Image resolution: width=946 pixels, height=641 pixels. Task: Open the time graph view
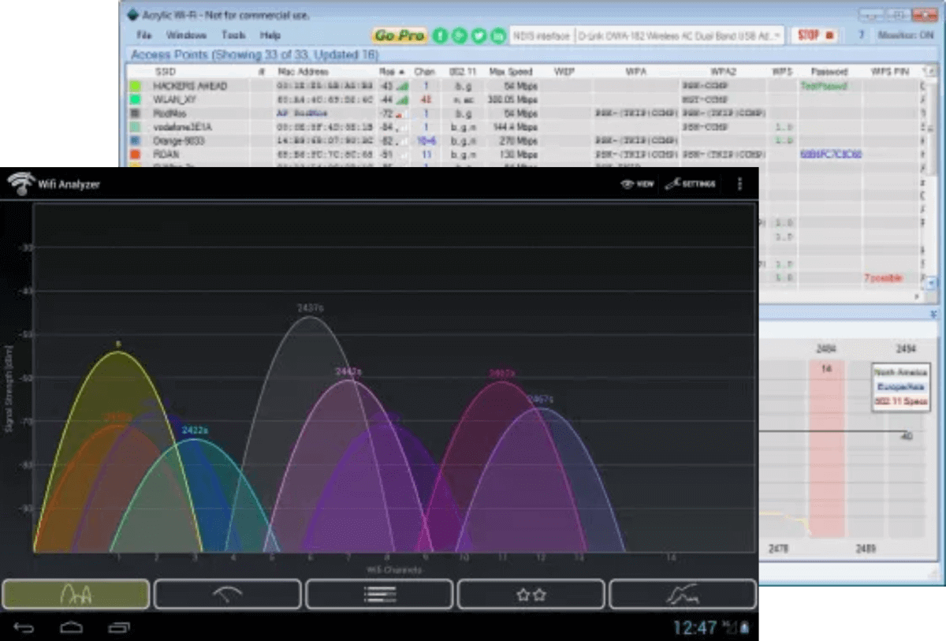[x=683, y=594]
